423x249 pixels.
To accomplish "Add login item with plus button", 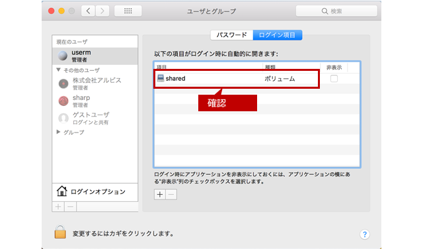I will (x=160, y=195).
